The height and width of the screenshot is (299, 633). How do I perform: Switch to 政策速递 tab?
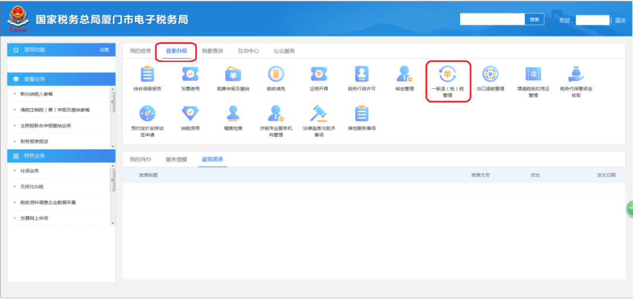[x=212, y=159]
